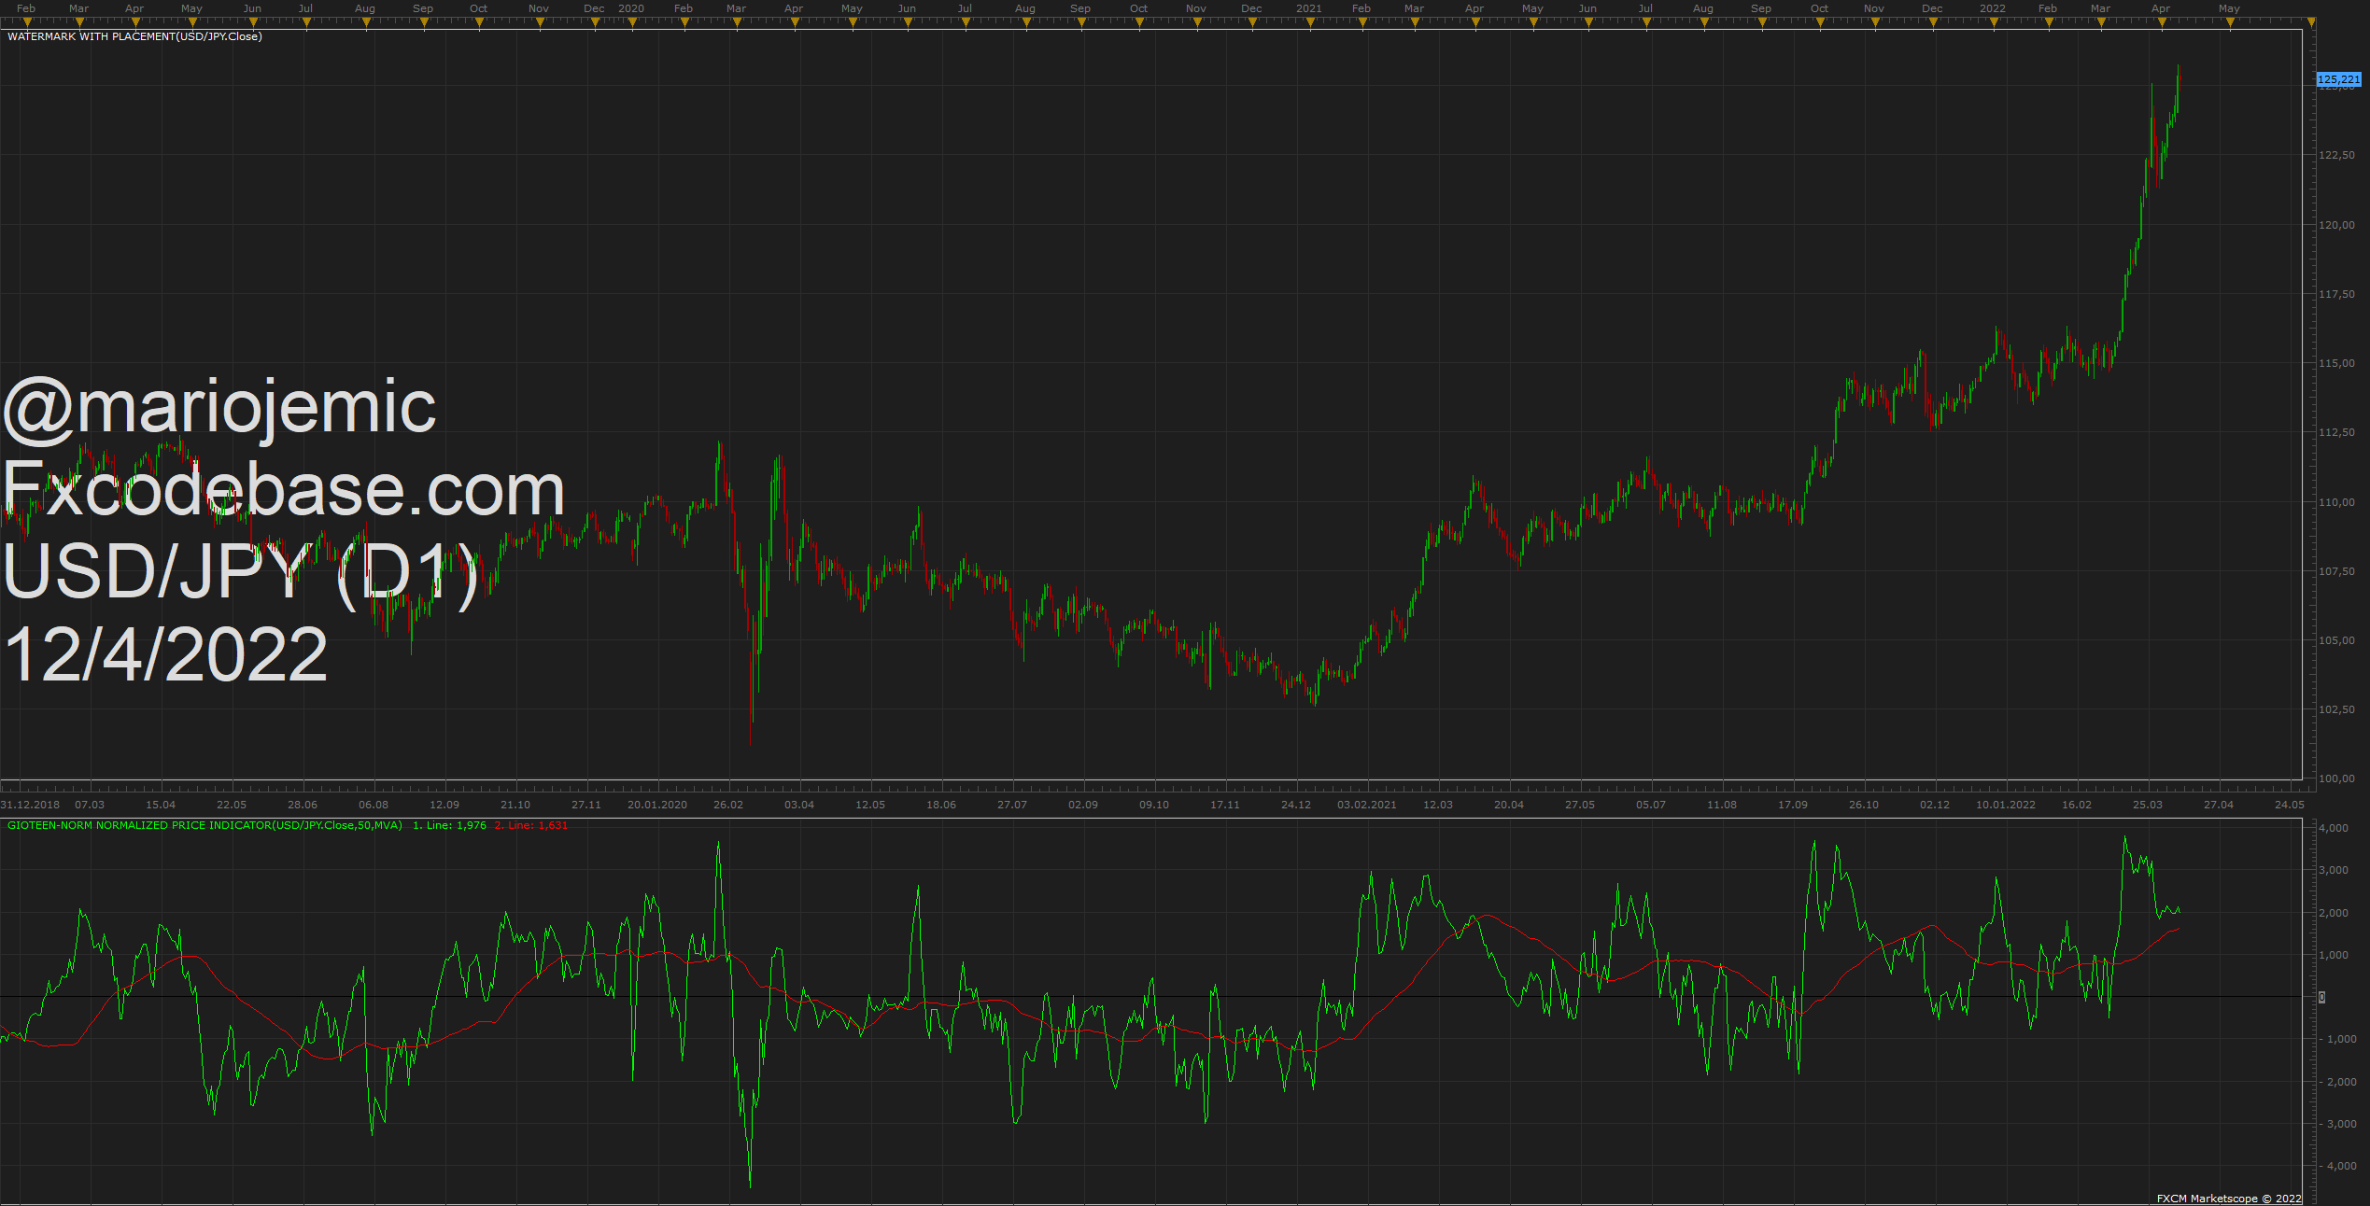The height and width of the screenshot is (1206, 2370).
Task: Click the 02.12 date label
Action: pos(1935,805)
